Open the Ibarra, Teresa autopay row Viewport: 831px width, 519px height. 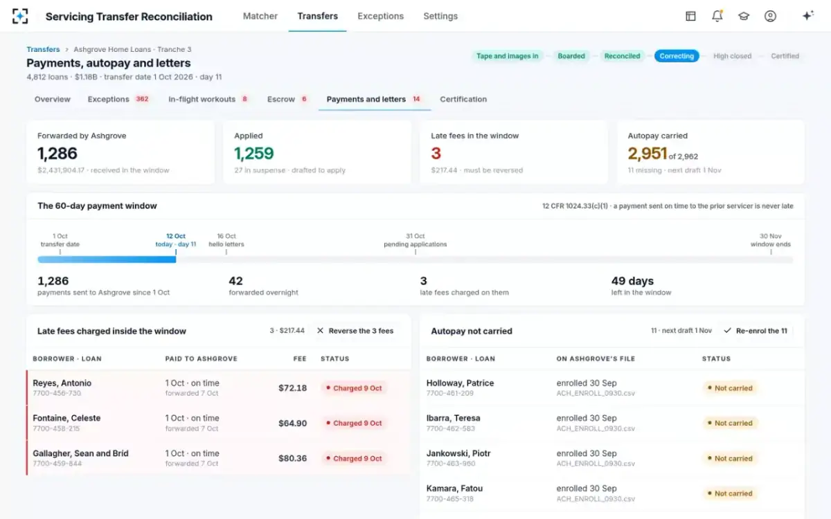click(x=612, y=423)
